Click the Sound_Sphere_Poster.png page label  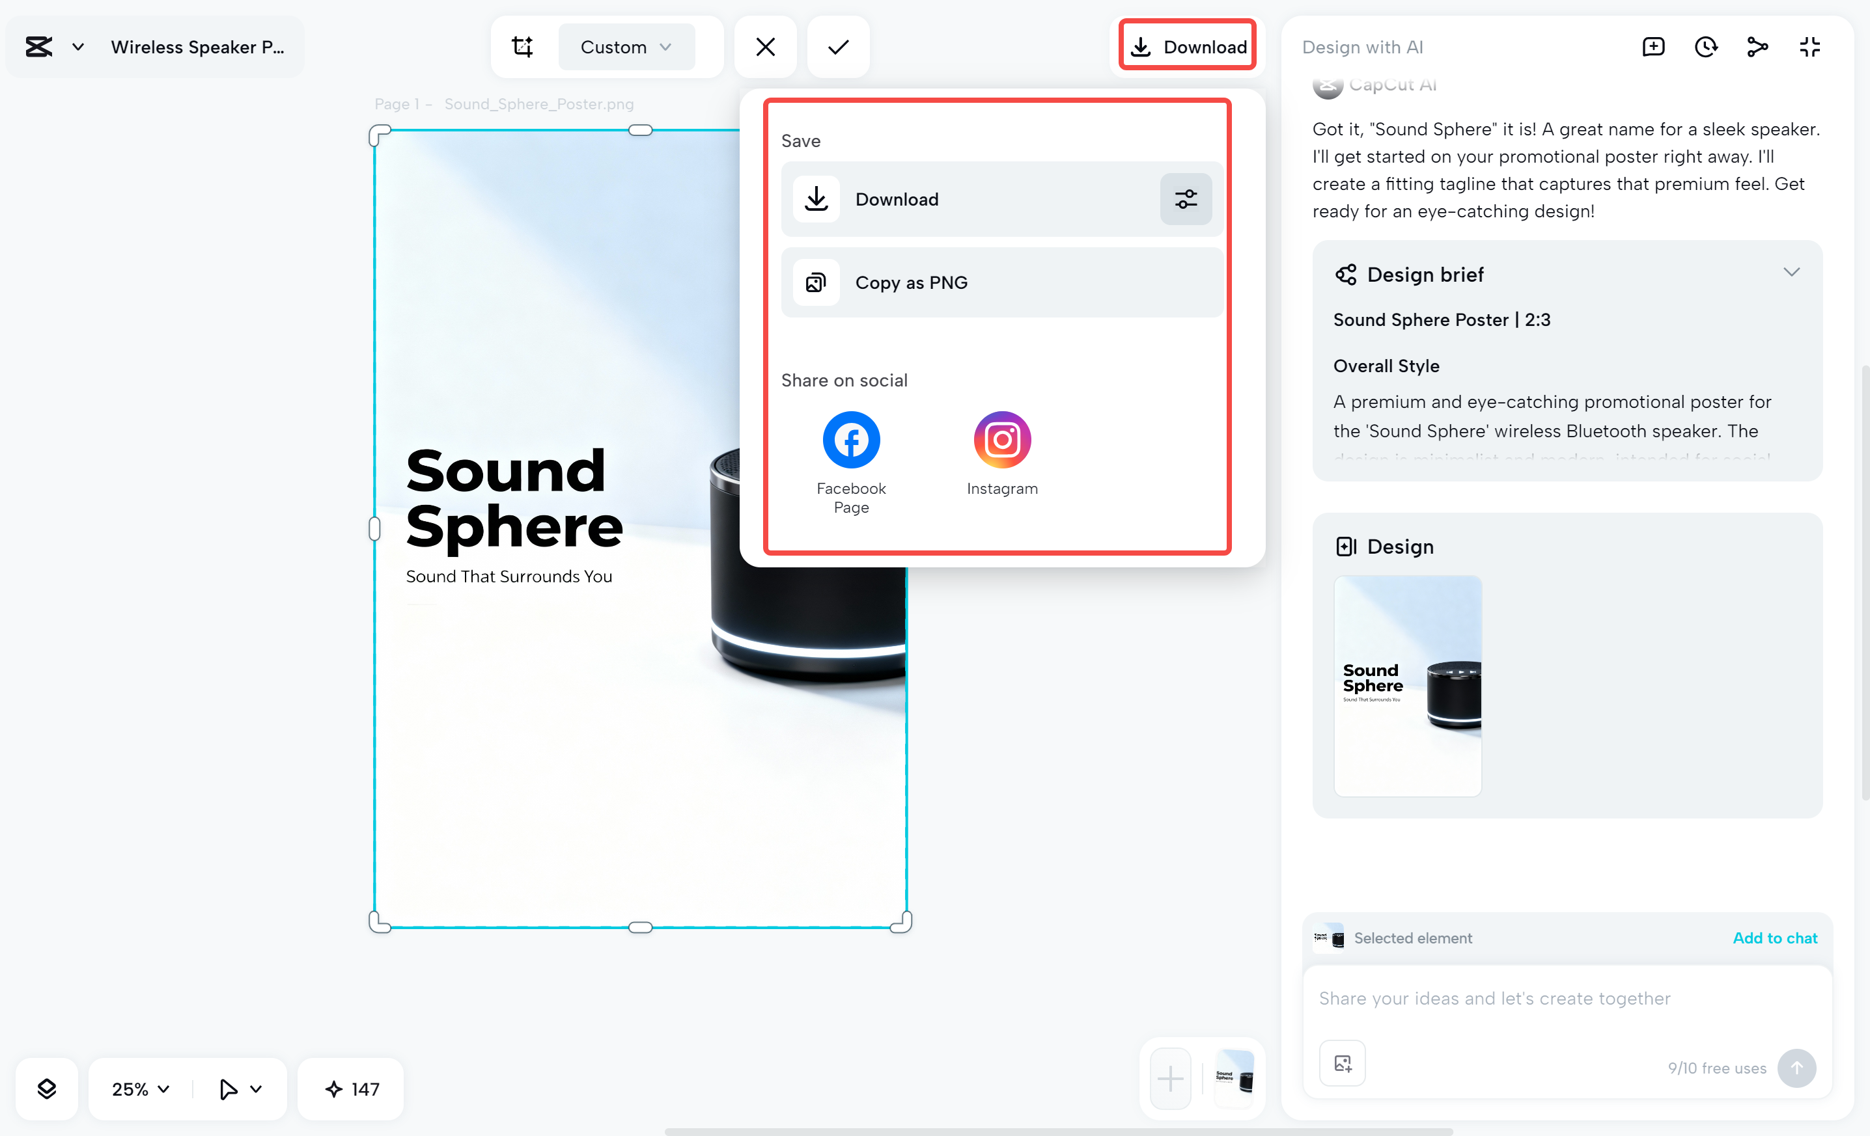click(x=538, y=104)
